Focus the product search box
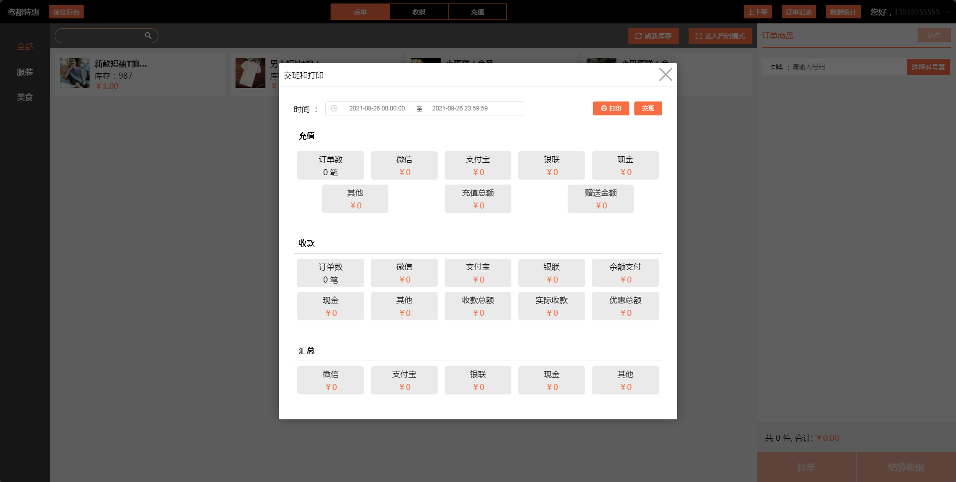 click(106, 36)
